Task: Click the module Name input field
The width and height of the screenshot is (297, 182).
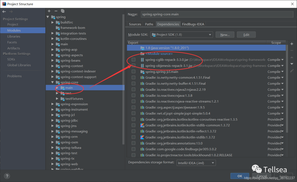Action: (x=217, y=14)
